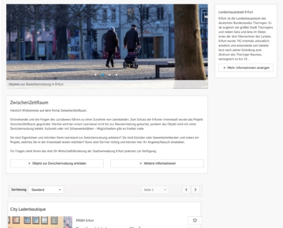Select the fourth carousel dot indicator
Viewport: 283px width, 228px height.
click(x=116, y=75)
